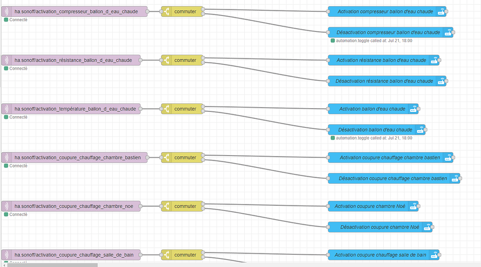Click output port of activation_compresseur_ballon_d_eau_chaude MQTT node
Image resolution: width=481 pixels, height=267 pixels.
click(147, 12)
